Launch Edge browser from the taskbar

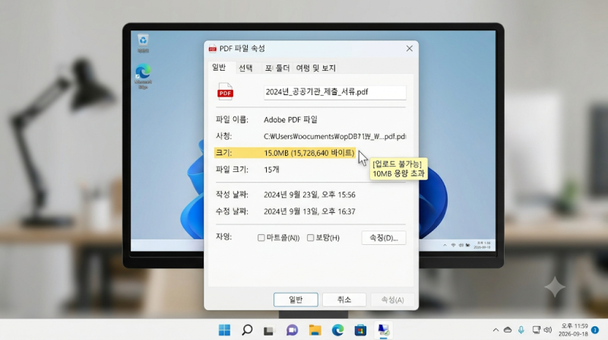pos(337,330)
